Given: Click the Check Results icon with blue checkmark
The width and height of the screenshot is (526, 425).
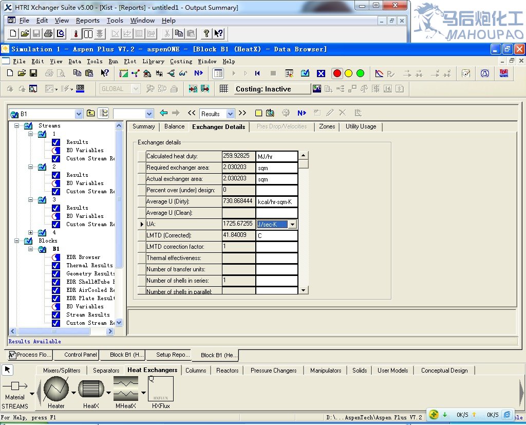Looking at the screenshot, I should [x=305, y=73].
